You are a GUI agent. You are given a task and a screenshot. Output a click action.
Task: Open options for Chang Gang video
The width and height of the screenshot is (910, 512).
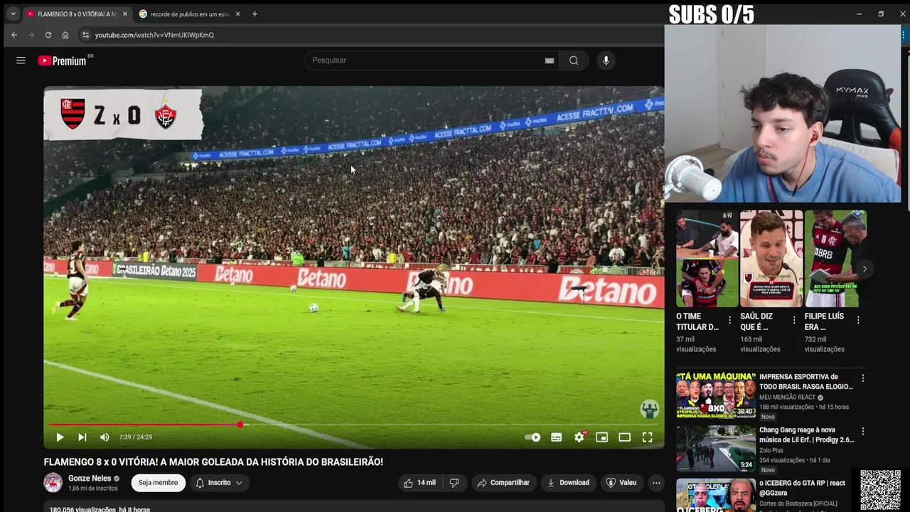tap(863, 432)
